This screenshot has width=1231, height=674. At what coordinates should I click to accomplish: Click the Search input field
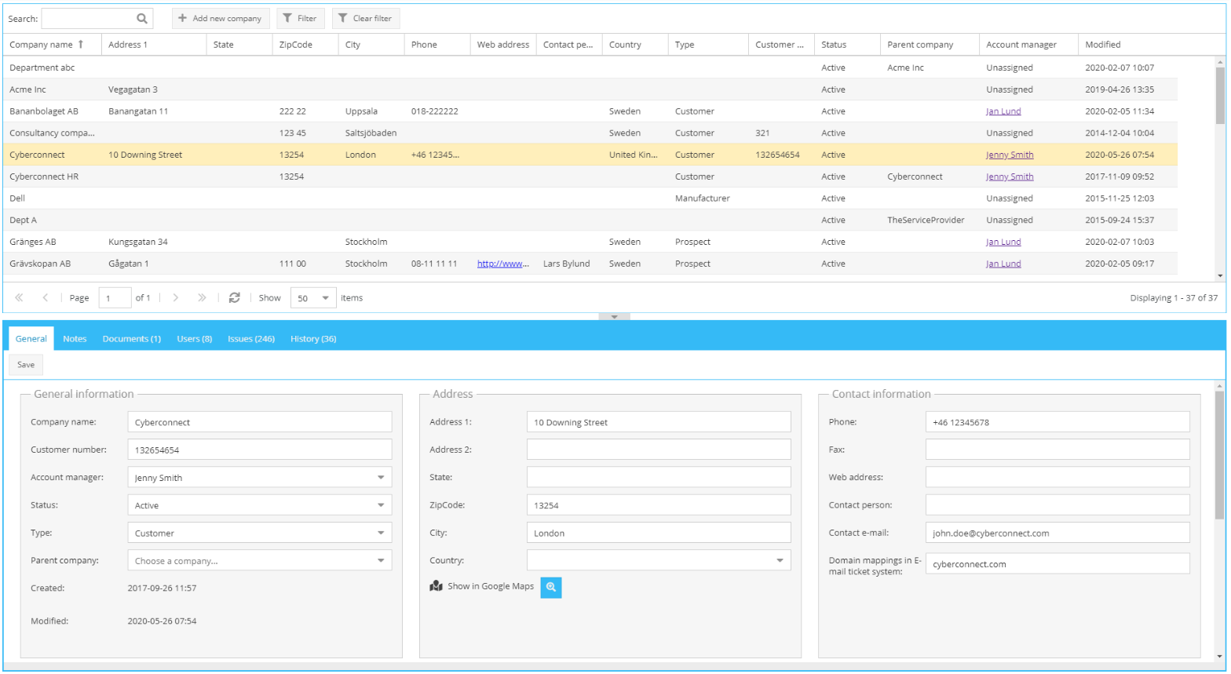(x=89, y=18)
